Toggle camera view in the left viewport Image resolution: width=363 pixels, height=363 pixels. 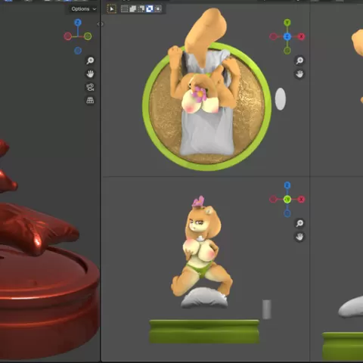click(x=90, y=87)
